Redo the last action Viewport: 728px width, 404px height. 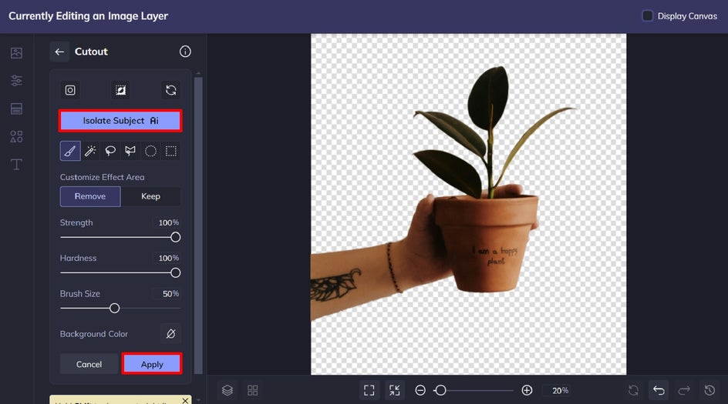[684, 391]
